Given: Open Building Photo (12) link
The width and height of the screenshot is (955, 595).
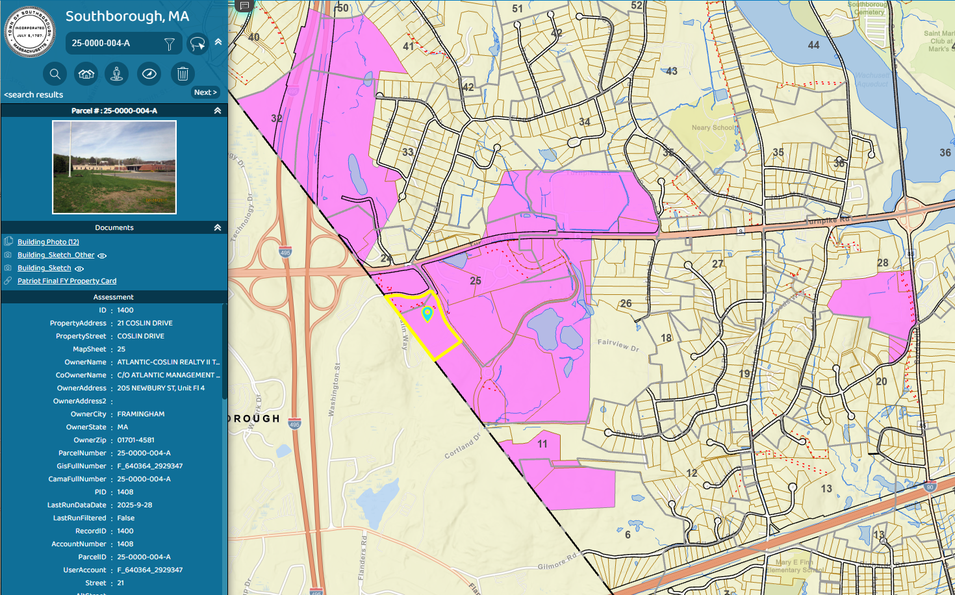Looking at the screenshot, I should coord(48,242).
